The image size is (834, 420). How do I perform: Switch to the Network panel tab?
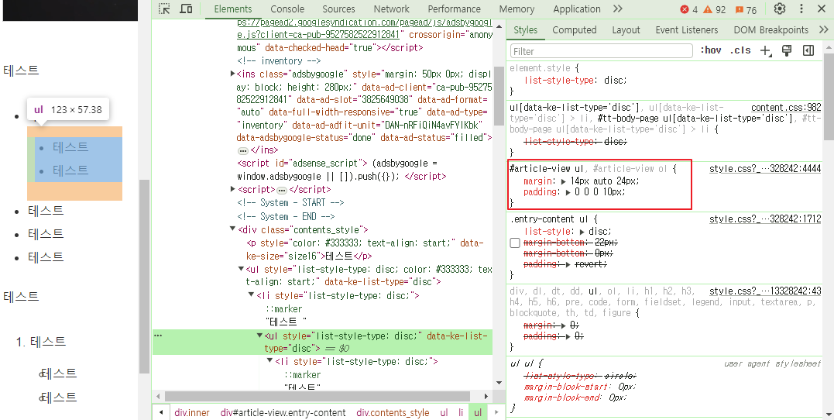(x=392, y=9)
